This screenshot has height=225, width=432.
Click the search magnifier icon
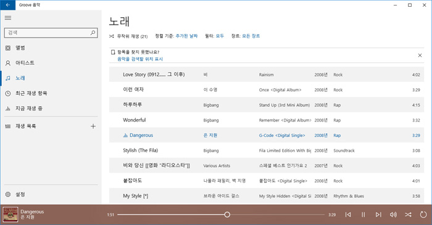click(x=93, y=33)
